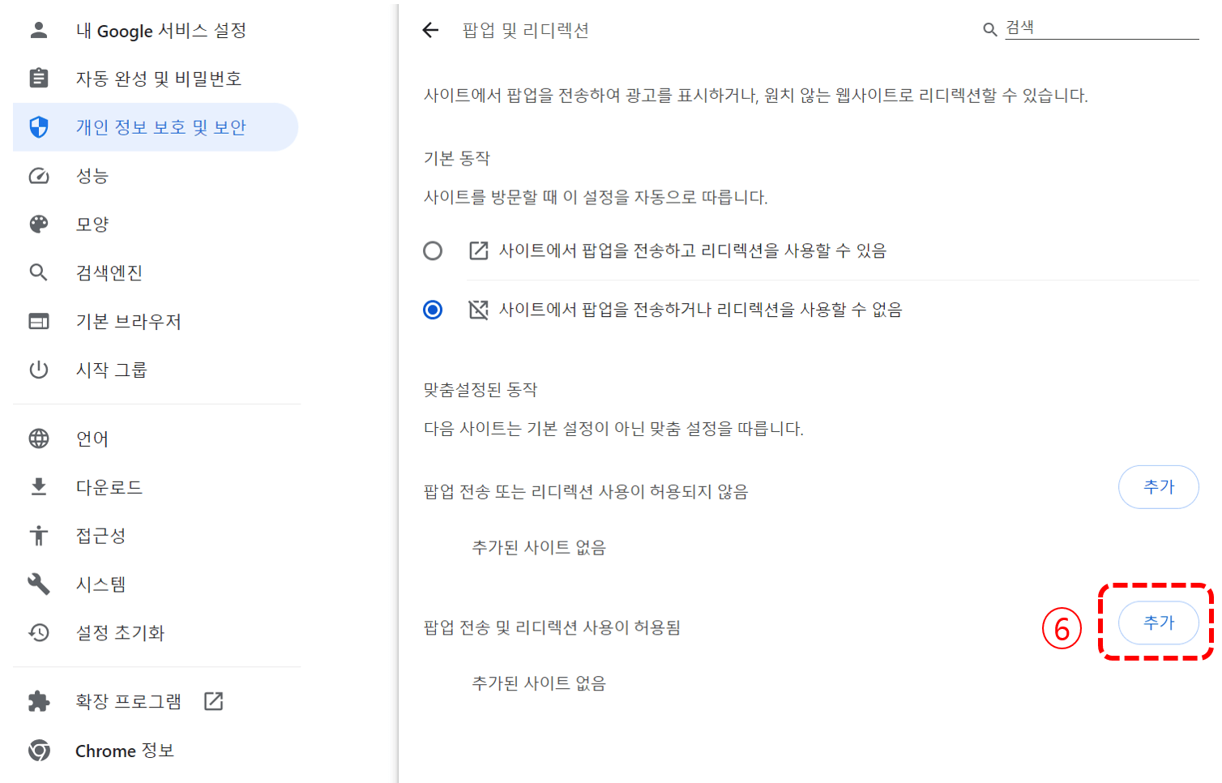Image resolution: width=1222 pixels, height=783 pixels.
Task: Select the radio allowing pop-ups and redirects
Action: tap(433, 250)
